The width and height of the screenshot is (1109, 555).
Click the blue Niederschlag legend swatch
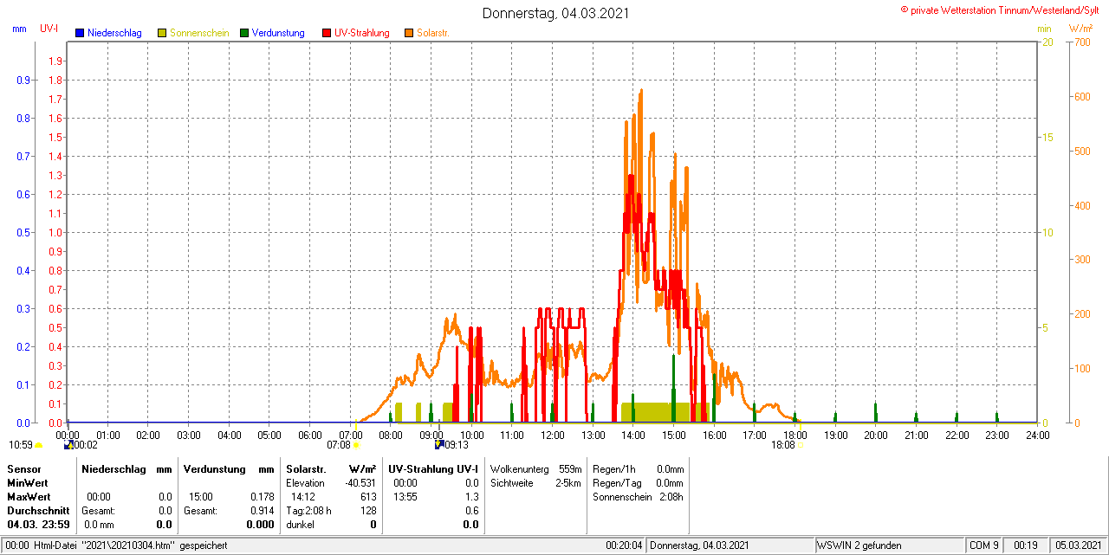click(80, 33)
